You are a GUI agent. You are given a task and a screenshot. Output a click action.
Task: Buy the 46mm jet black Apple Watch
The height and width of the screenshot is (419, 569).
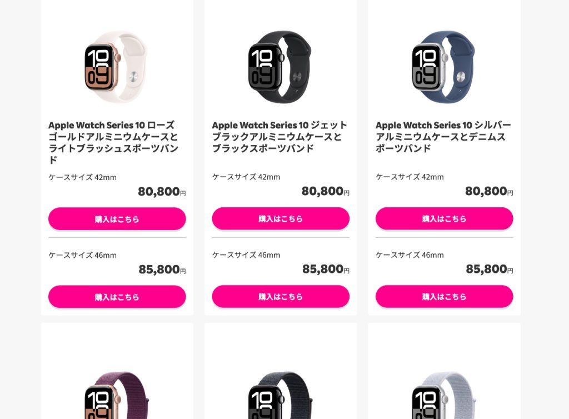pyautogui.click(x=281, y=296)
